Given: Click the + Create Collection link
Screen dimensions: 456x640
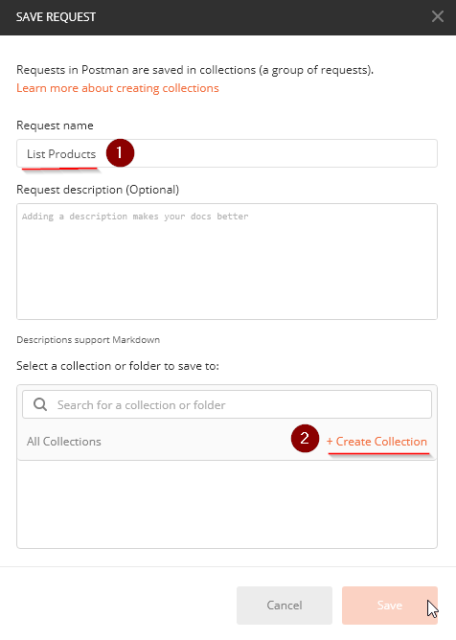Looking at the screenshot, I should click(x=376, y=442).
